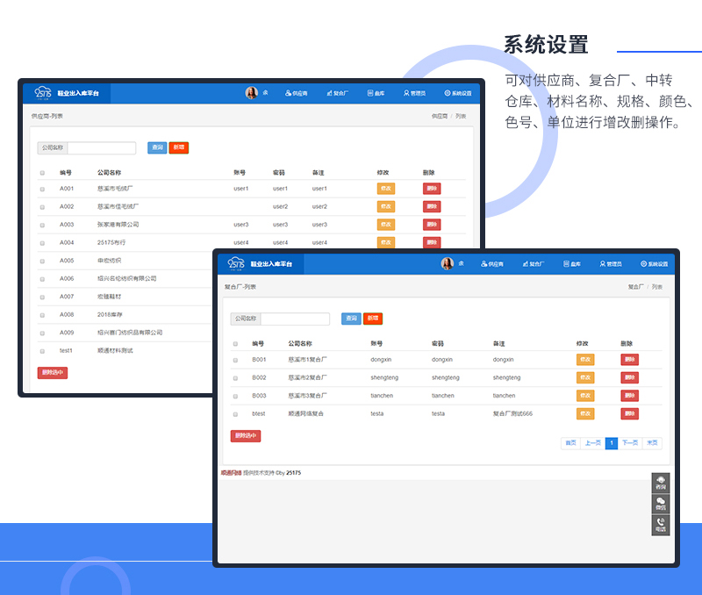Tick the checkbox for row B001
The height and width of the screenshot is (595, 702).
point(235,360)
